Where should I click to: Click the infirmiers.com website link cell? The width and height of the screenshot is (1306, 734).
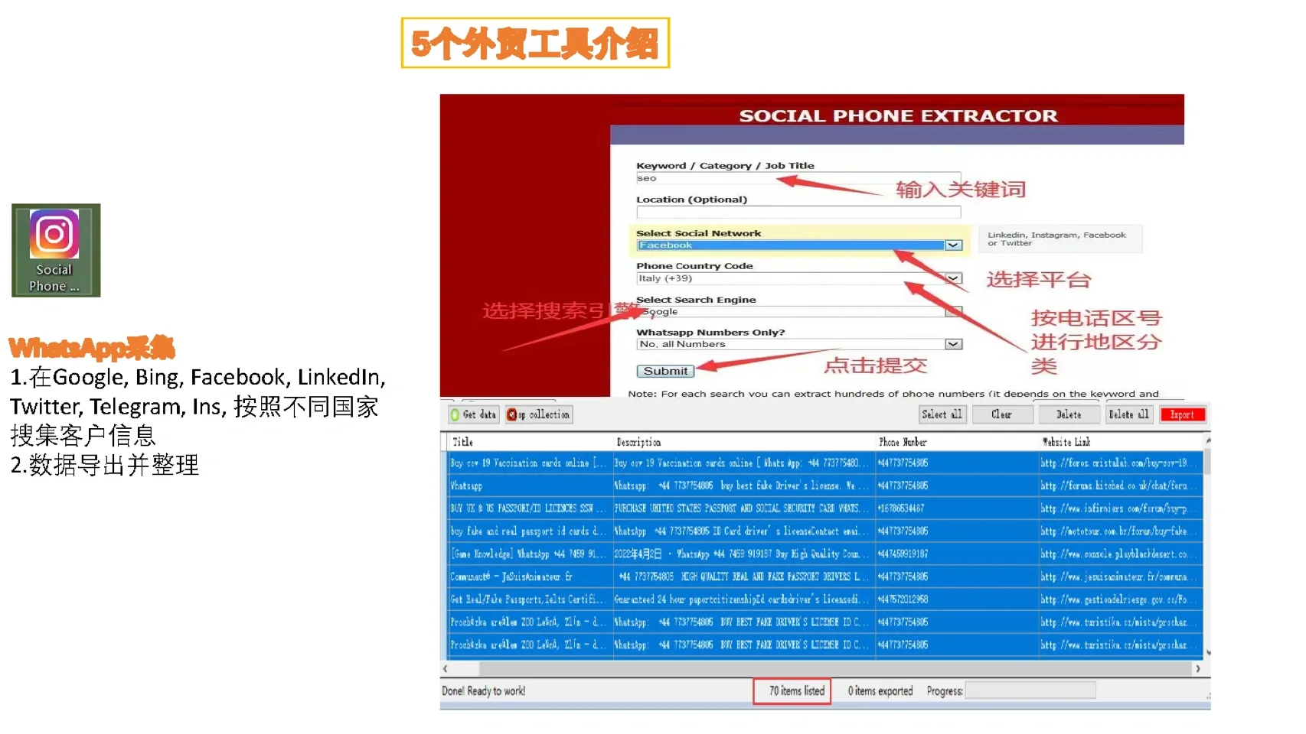pyautogui.click(x=1120, y=508)
